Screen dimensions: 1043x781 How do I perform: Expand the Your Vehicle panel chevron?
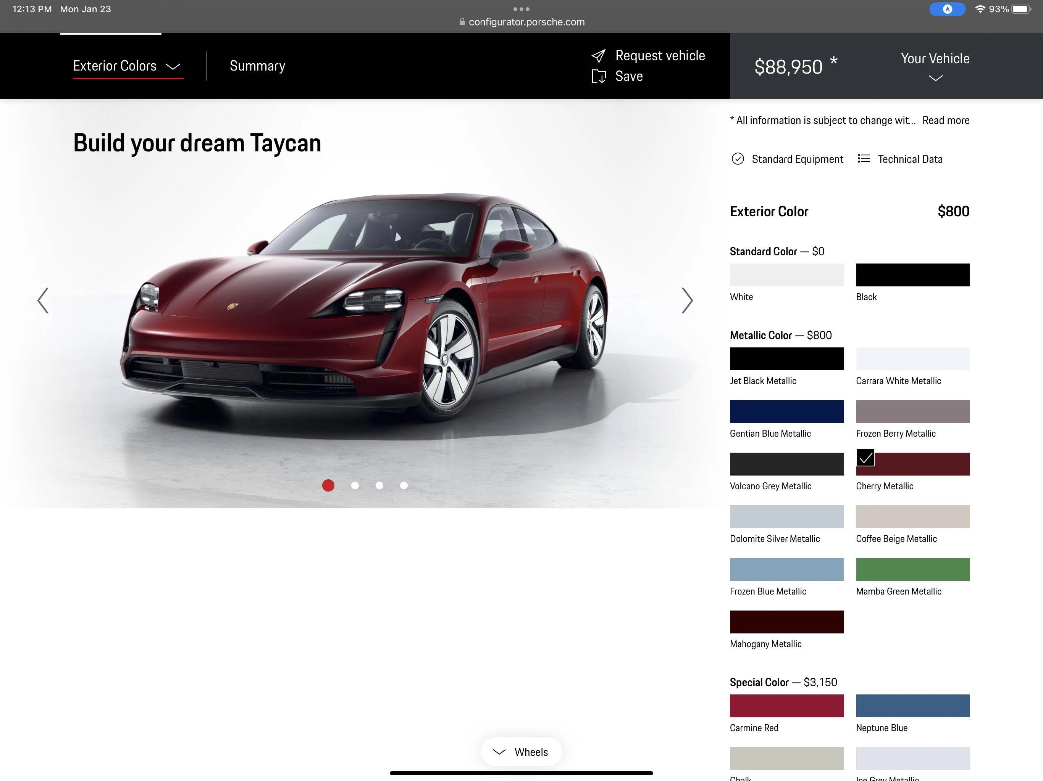tap(935, 78)
